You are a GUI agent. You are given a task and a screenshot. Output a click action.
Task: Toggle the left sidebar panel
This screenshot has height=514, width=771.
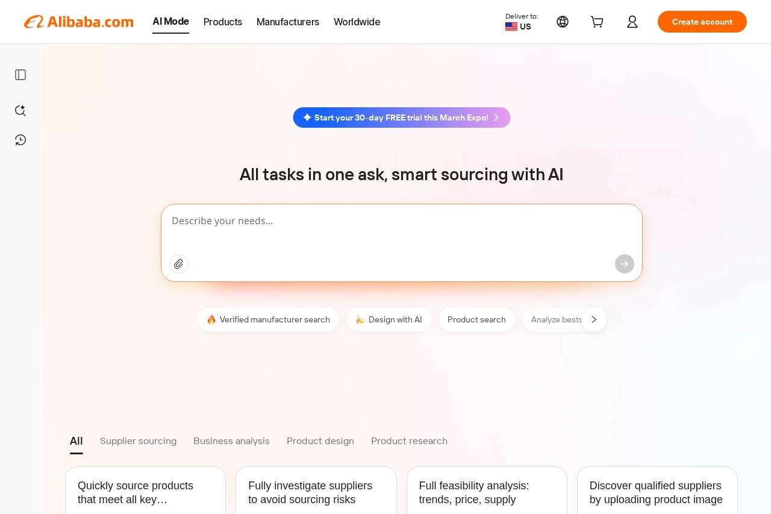(x=20, y=74)
